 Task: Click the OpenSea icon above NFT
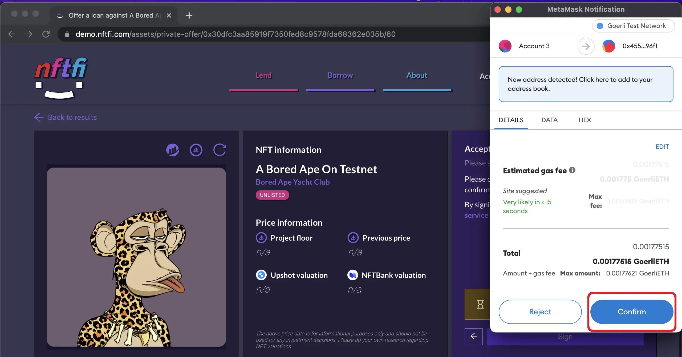tap(196, 150)
